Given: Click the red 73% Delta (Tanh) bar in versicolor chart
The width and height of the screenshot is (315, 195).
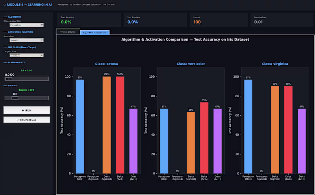Looking at the screenshot, I should click(x=204, y=138).
